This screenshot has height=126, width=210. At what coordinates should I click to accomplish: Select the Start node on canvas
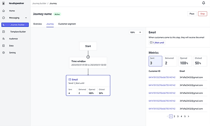coord(88,46)
